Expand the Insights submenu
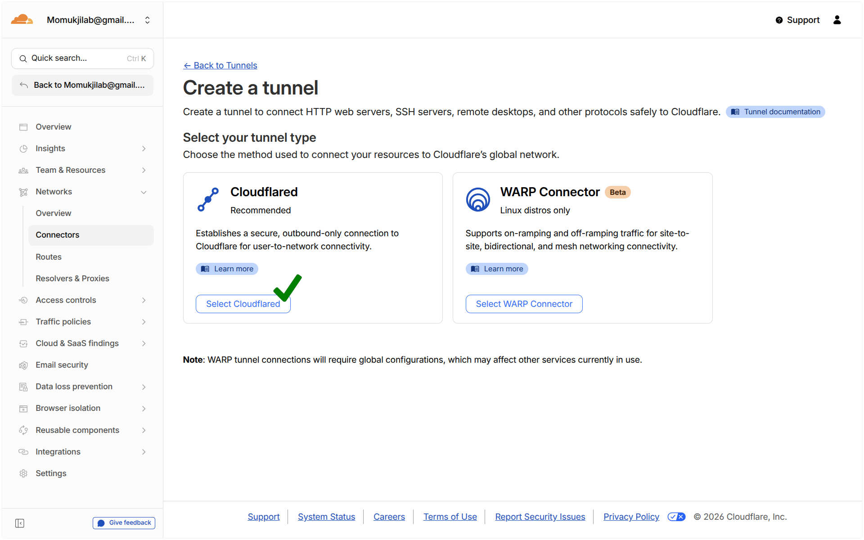This screenshot has height=540, width=864. click(144, 148)
